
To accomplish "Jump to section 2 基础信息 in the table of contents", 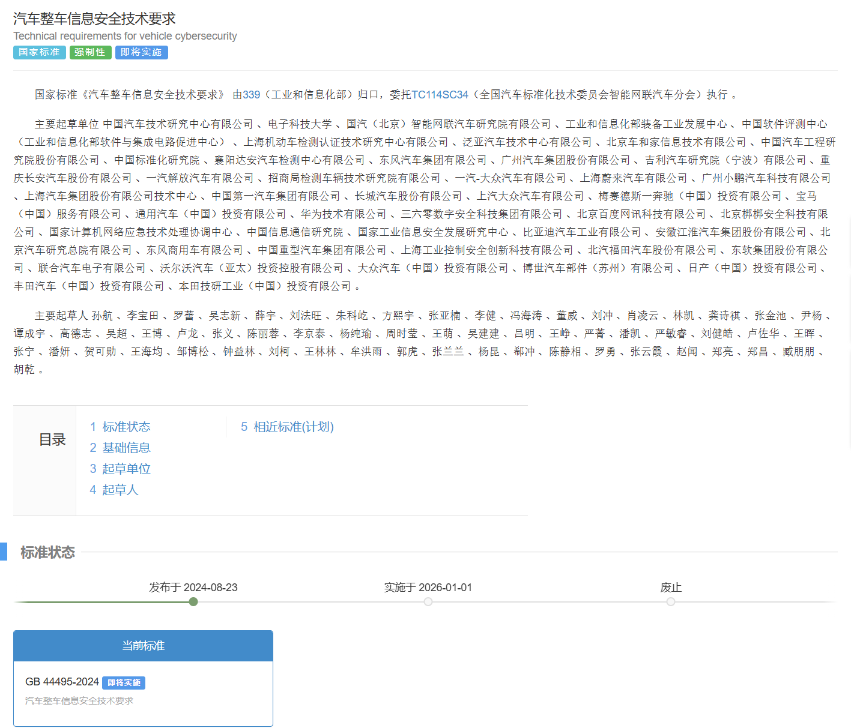I will click(120, 448).
